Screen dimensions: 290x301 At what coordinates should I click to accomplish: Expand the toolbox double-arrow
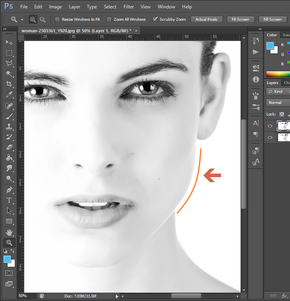click(5, 29)
